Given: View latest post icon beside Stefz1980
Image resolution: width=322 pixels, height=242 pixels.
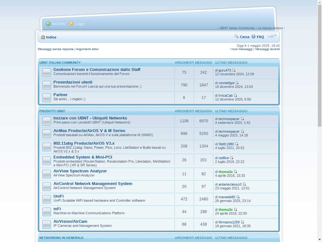Looking at the screenshot, I should point(237,144).
